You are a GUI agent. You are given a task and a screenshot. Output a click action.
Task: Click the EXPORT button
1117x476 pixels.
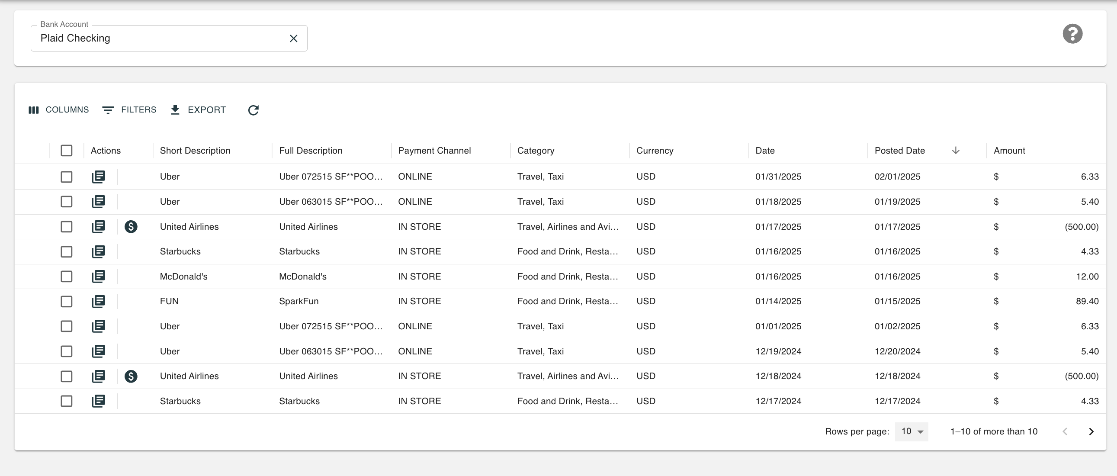point(198,110)
